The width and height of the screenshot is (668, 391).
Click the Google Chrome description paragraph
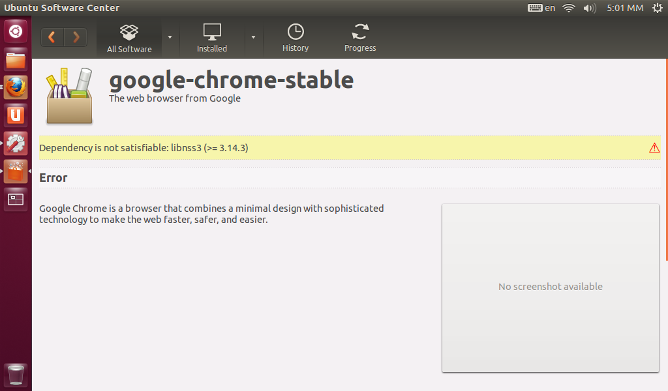(x=211, y=214)
